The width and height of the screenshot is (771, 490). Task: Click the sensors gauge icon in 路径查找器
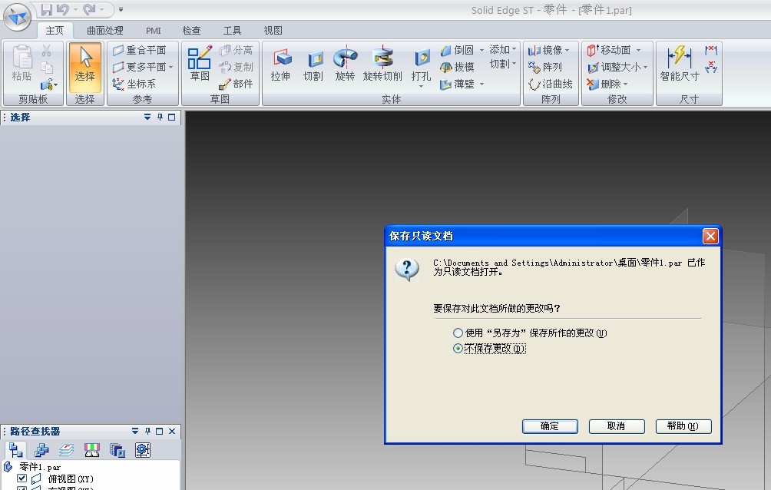pyautogui.click(x=92, y=450)
